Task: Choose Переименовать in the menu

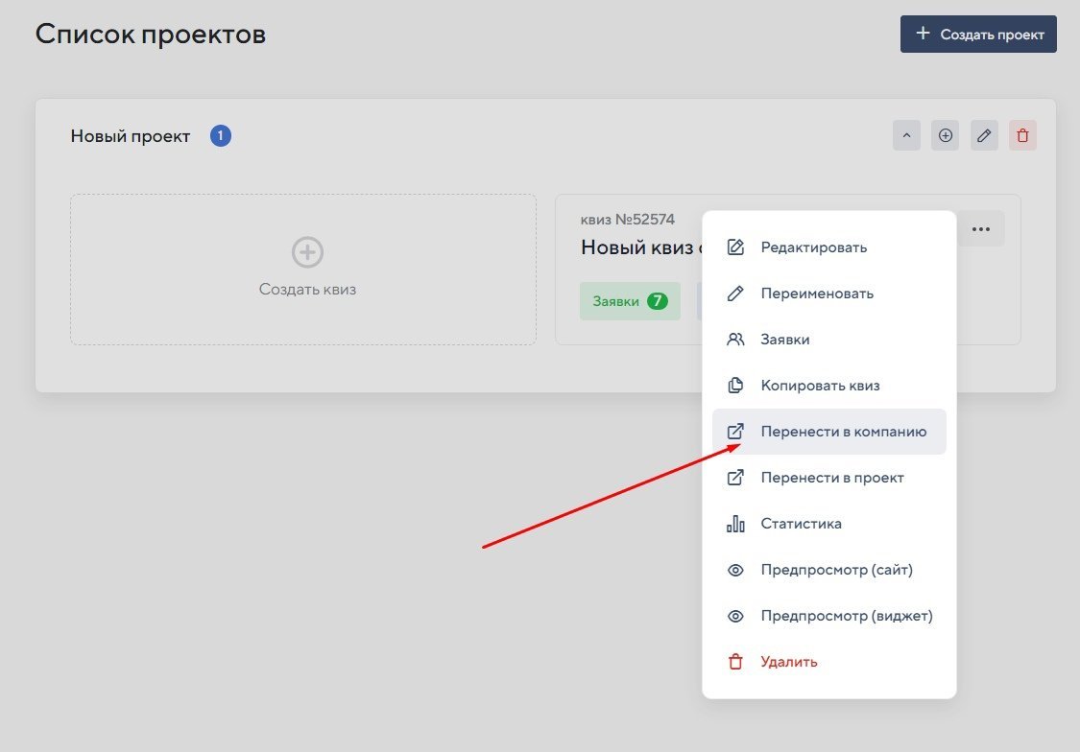Action: point(817,294)
